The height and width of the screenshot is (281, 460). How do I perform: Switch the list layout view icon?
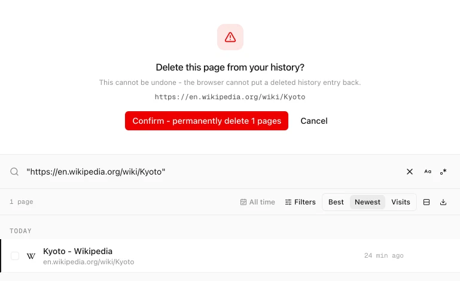pos(427,202)
